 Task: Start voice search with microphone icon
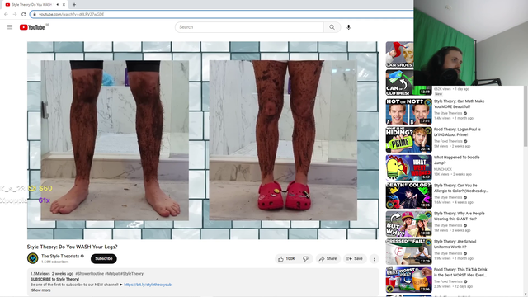[x=348, y=27]
